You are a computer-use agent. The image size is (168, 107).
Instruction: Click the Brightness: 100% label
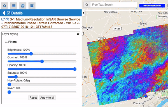(18, 50)
